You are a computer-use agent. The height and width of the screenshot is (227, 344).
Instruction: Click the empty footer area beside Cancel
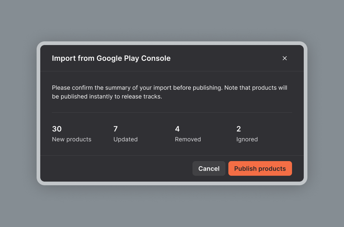tap(116, 168)
